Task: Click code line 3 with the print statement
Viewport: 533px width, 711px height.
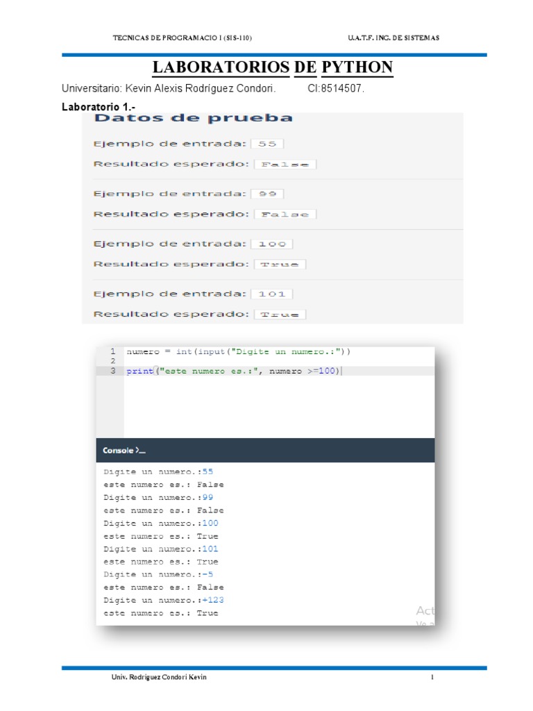Action: (x=234, y=371)
